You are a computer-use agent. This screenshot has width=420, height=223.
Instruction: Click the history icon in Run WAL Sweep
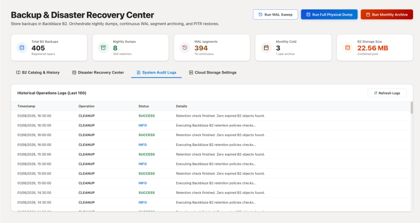(x=260, y=14)
